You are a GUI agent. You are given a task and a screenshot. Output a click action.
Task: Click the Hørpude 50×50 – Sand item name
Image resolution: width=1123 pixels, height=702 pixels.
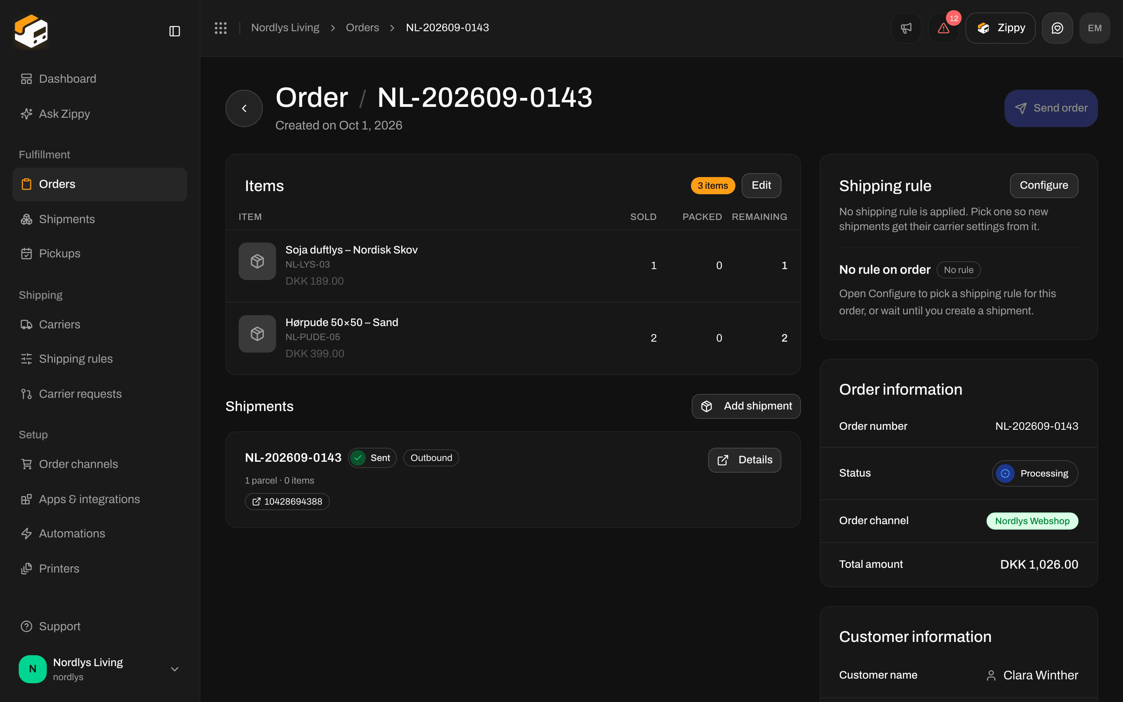click(342, 322)
